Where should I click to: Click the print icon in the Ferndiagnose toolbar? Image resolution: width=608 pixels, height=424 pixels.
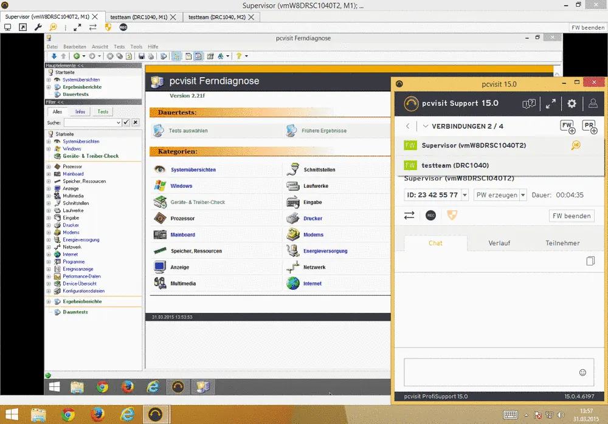(x=151, y=56)
